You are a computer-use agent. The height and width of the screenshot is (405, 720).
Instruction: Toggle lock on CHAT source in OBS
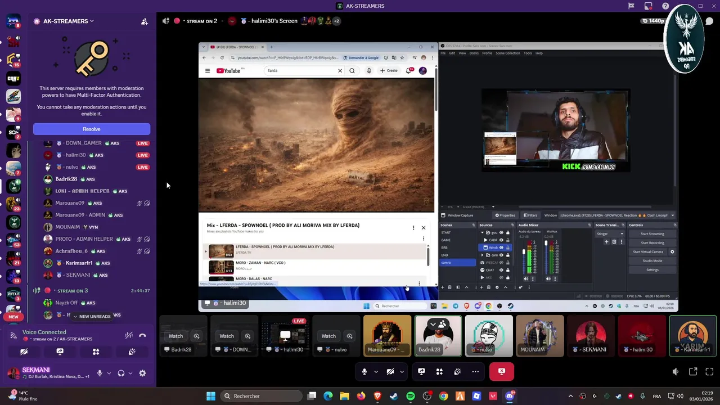coord(507,270)
